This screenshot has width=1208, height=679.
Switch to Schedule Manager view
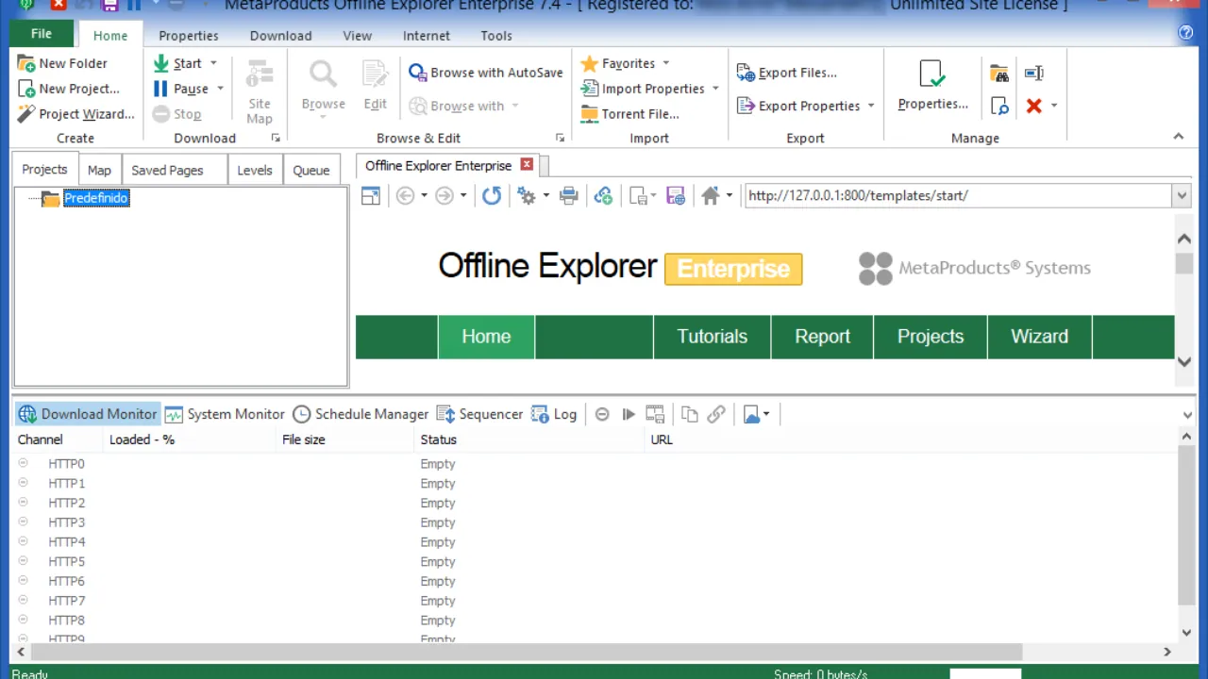pos(361,414)
